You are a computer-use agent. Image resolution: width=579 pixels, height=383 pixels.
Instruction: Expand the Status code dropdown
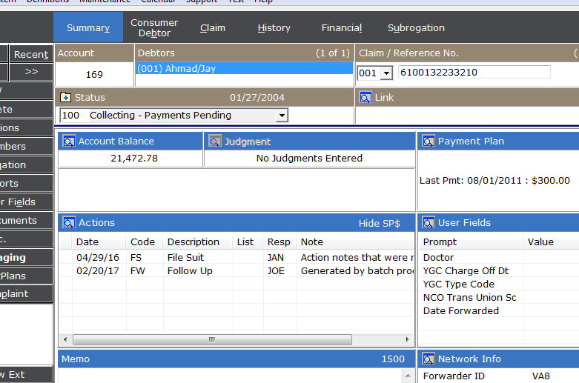click(x=281, y=116)
